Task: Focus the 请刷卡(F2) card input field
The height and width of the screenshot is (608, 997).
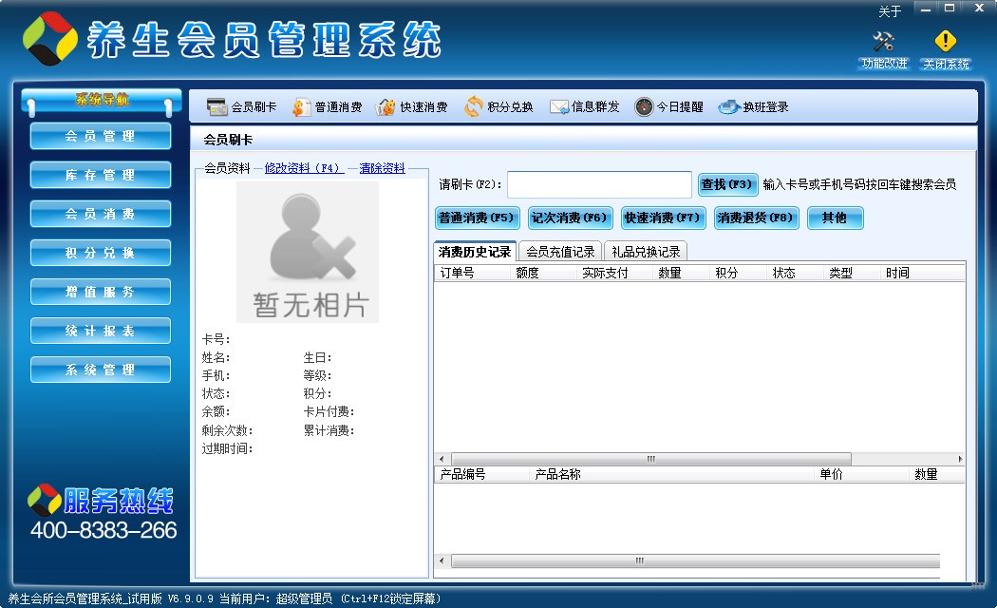Action: tap(599, 184)
